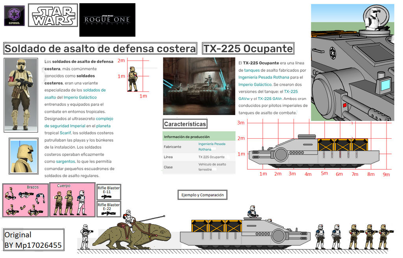Screen dimensions: 403x258
Task: Select the Rifle Blaster E-11 box
Action: coord(109,192)
